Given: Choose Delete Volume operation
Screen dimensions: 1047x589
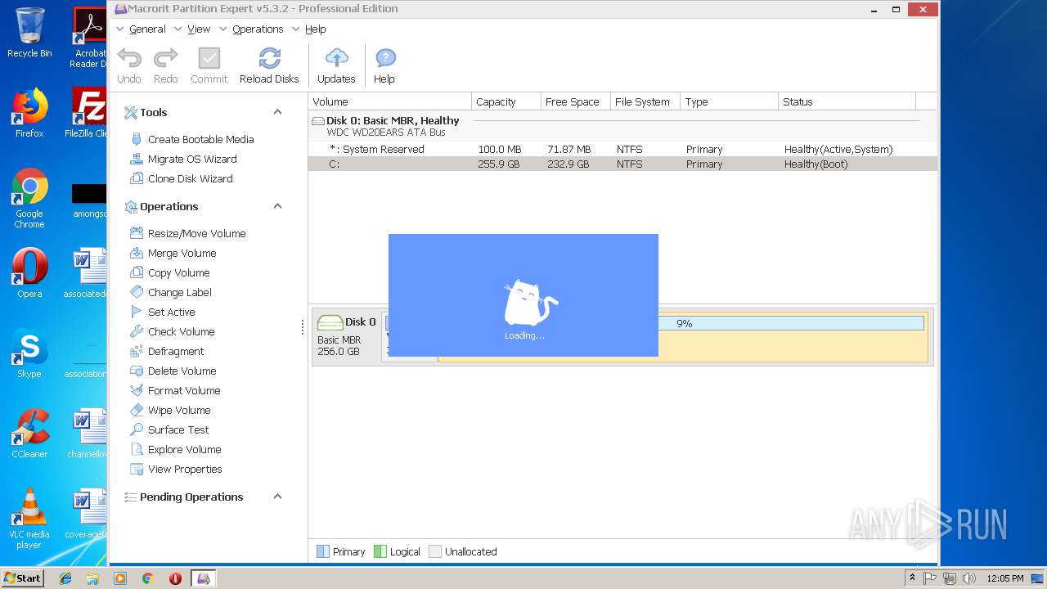Looking at the screenshot, I should tap(182, 371).
